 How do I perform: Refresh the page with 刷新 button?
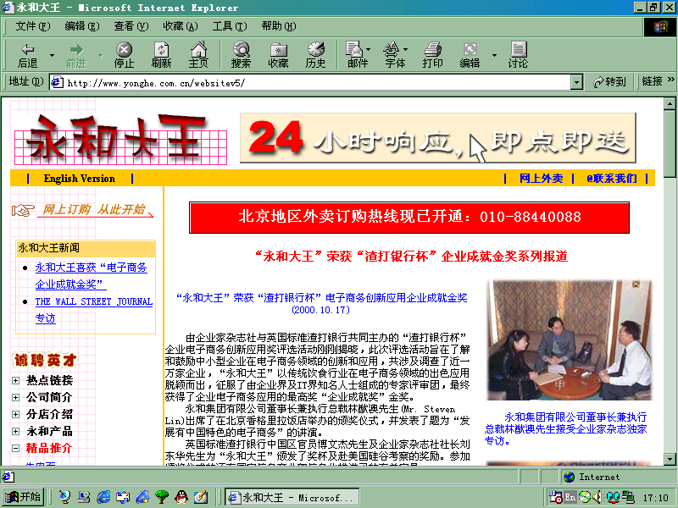(161, 55)
